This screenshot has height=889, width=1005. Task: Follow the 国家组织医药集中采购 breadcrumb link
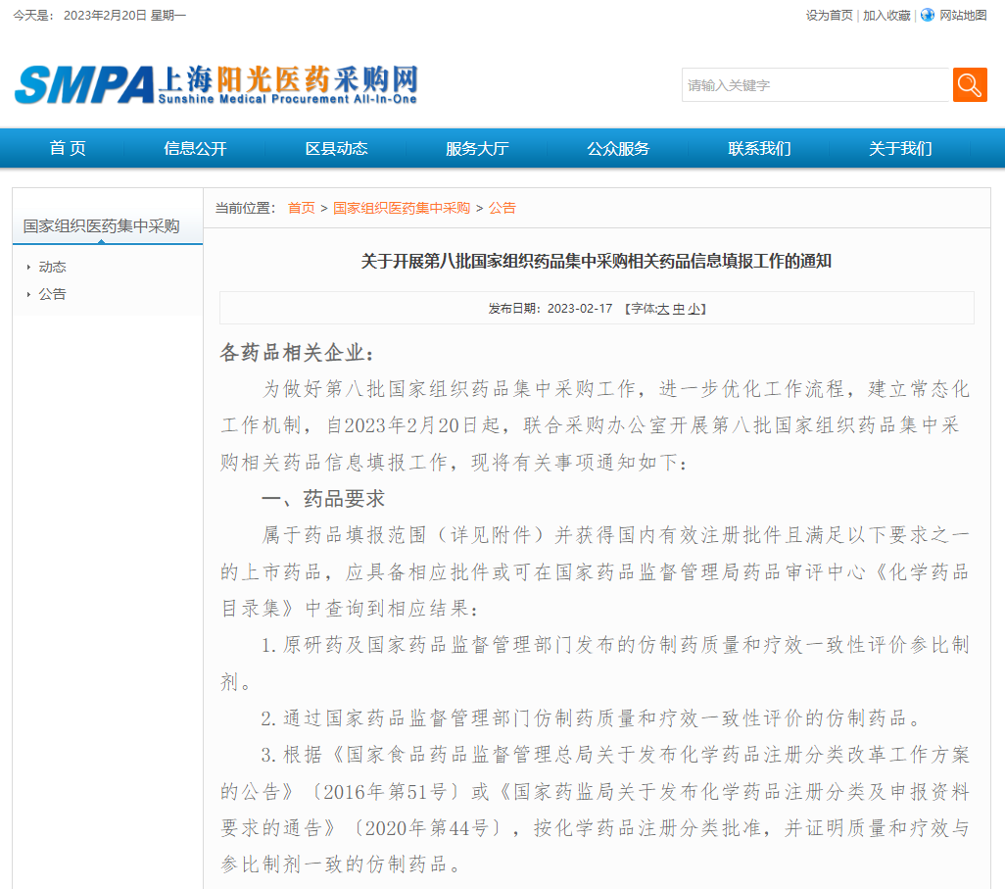pyautogui.click(x=402, y=208)
